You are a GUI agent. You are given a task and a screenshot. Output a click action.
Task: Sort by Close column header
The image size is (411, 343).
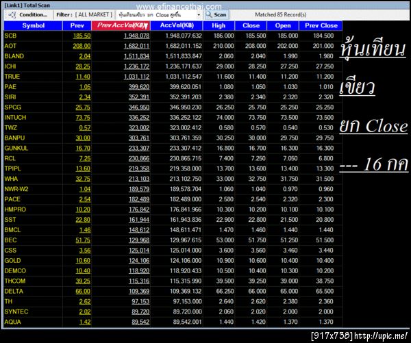click(251, 26)
